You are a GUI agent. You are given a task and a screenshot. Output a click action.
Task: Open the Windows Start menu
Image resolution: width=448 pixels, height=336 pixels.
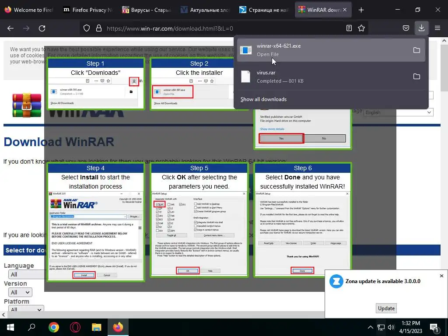pyautogui.click(x=10, y=327)
